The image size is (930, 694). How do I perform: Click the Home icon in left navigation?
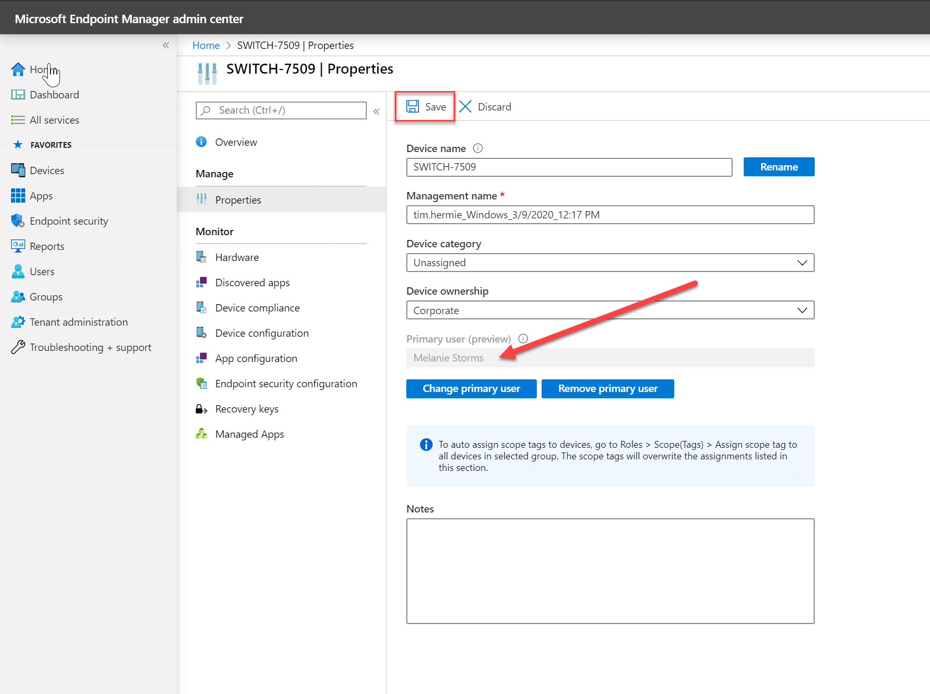click(x=18, y=69)
